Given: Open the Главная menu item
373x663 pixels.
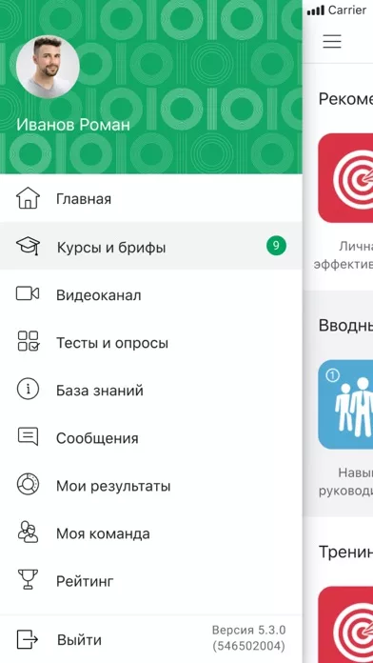Looking at the screenshot, I should click(x=151, y=198).
